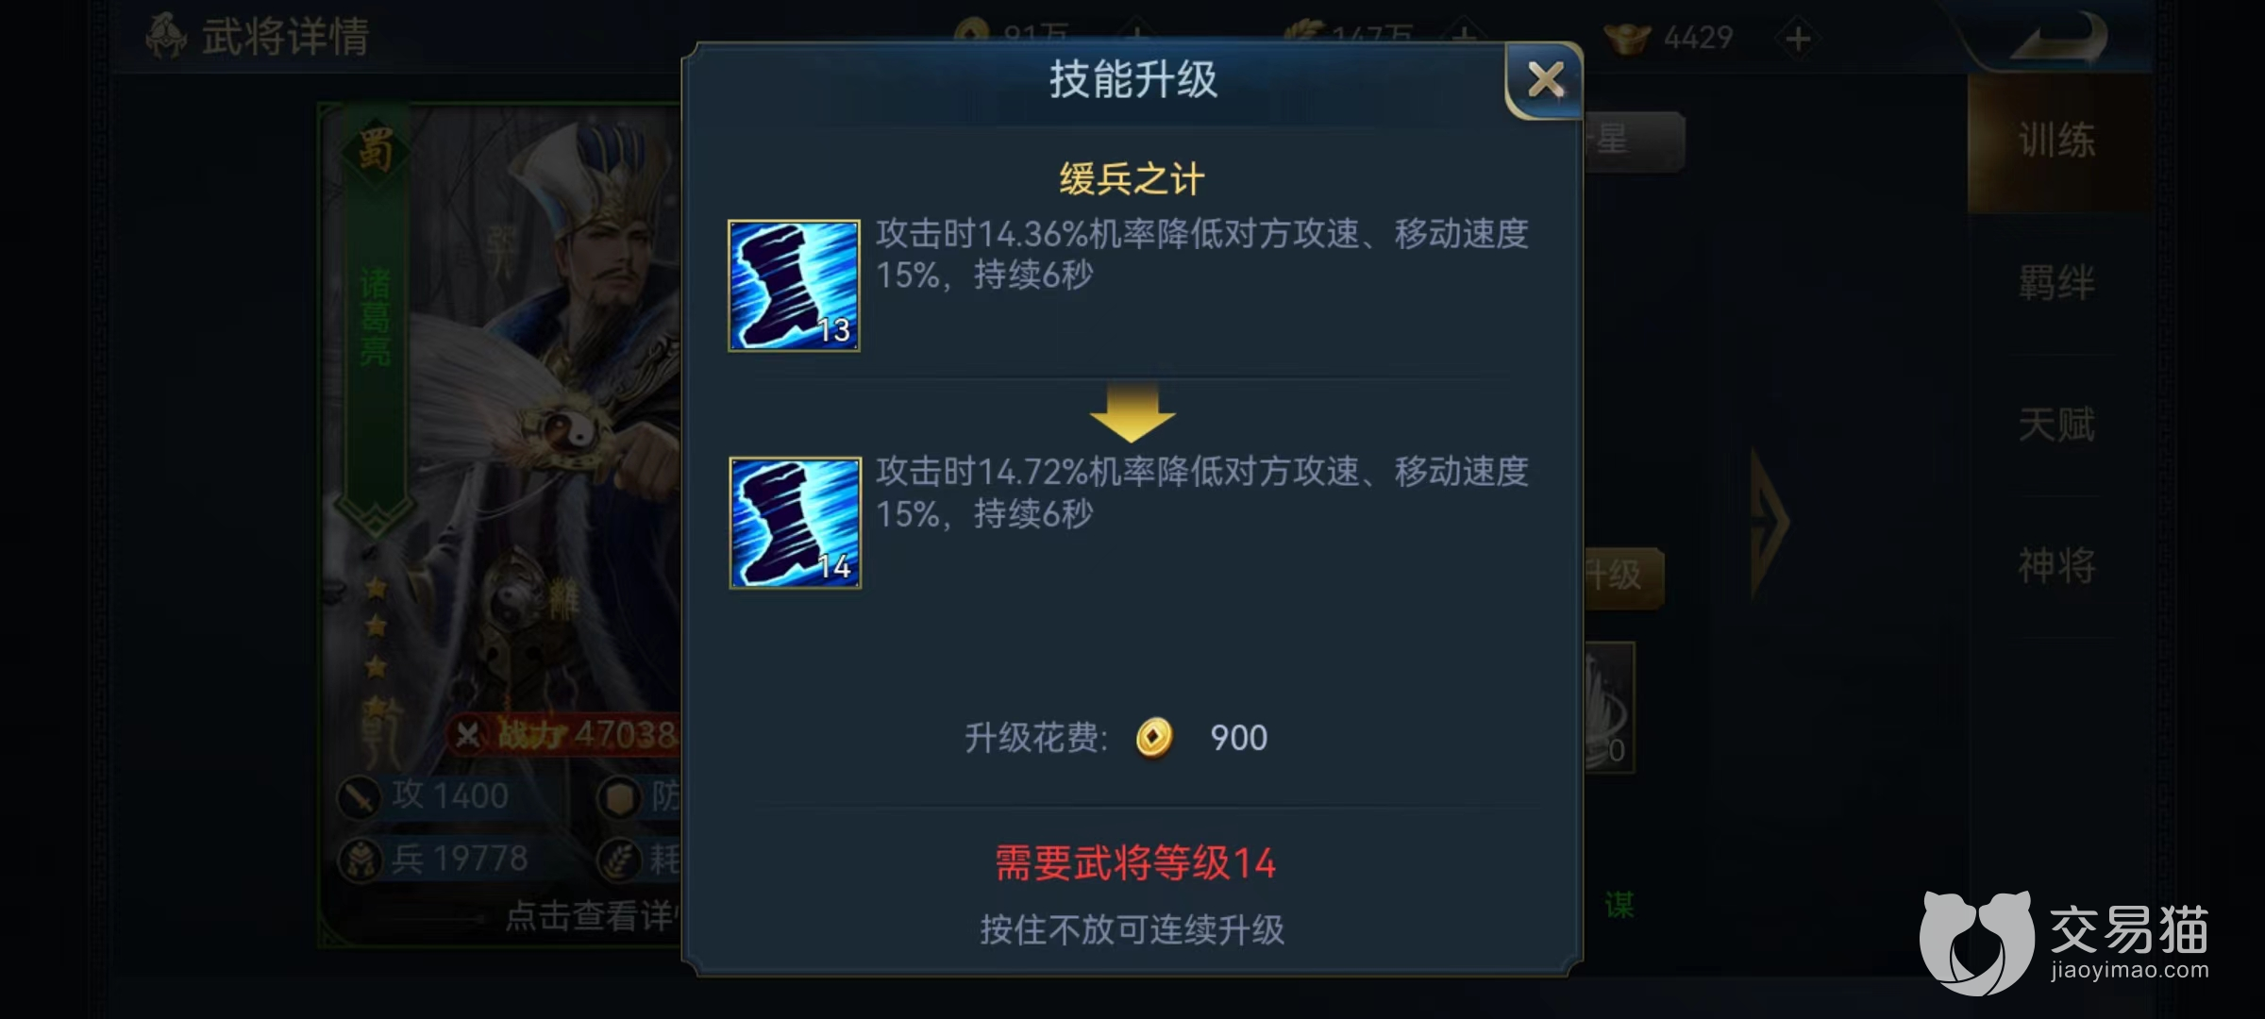Click the troop 兵 19778 stat
The width and height of the screenshot is (2265, 1019).
pos(436,860)
